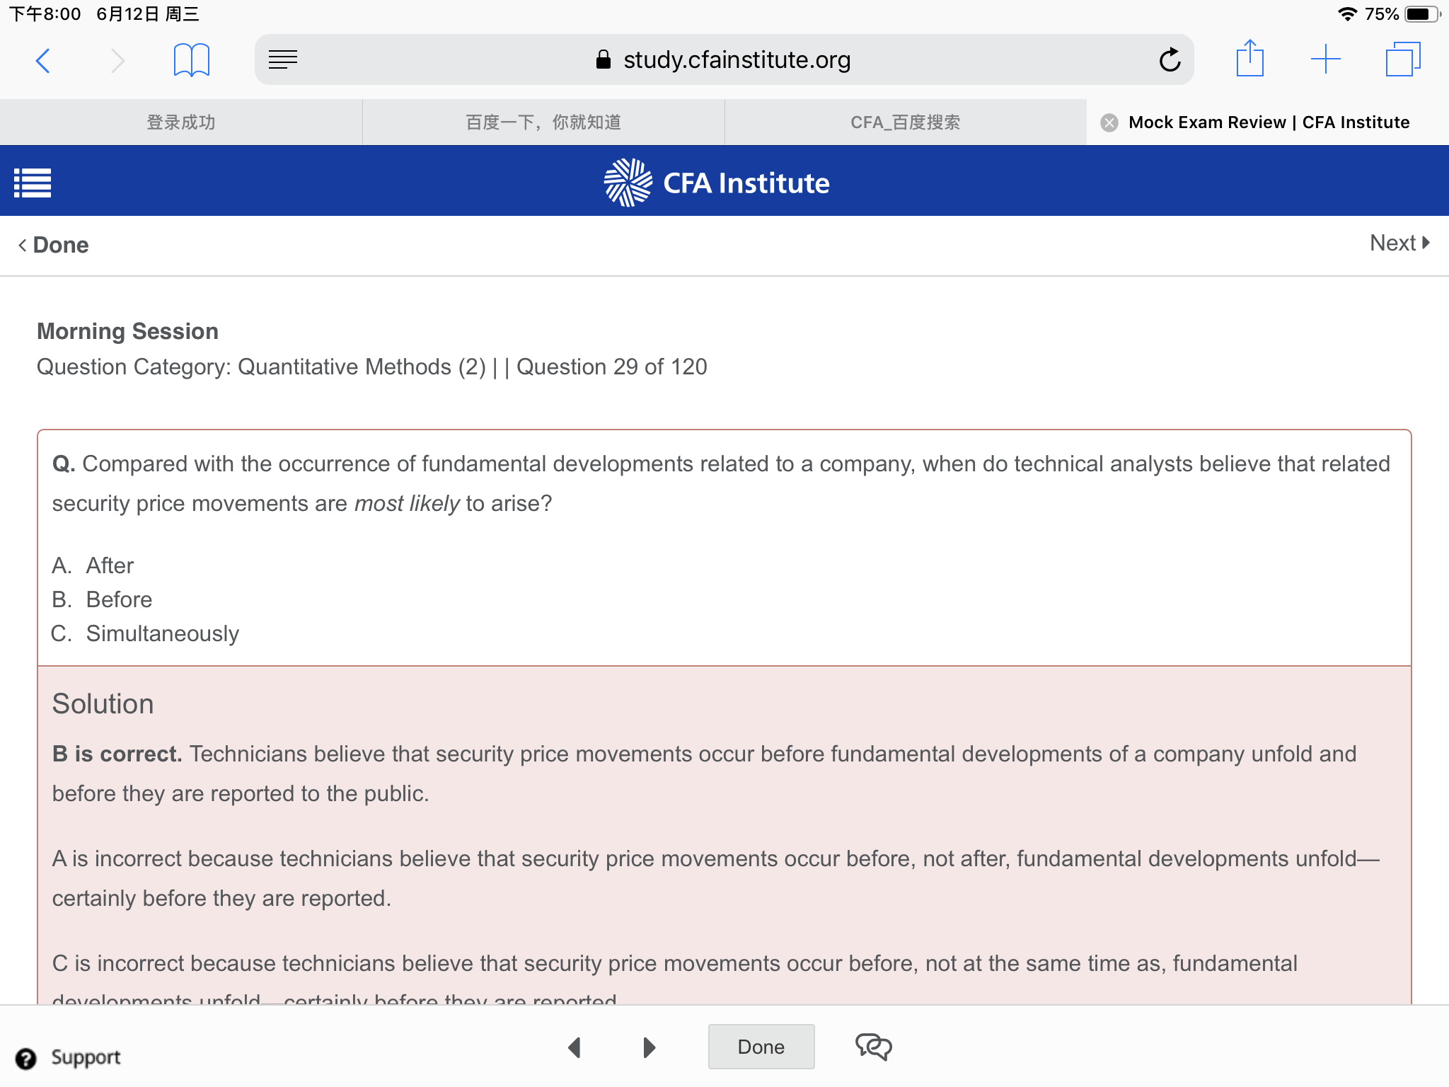The height and width of the screenshot is (1087, 1449).
Task: Tap the battery status indicator
Action: [1424, 14]
